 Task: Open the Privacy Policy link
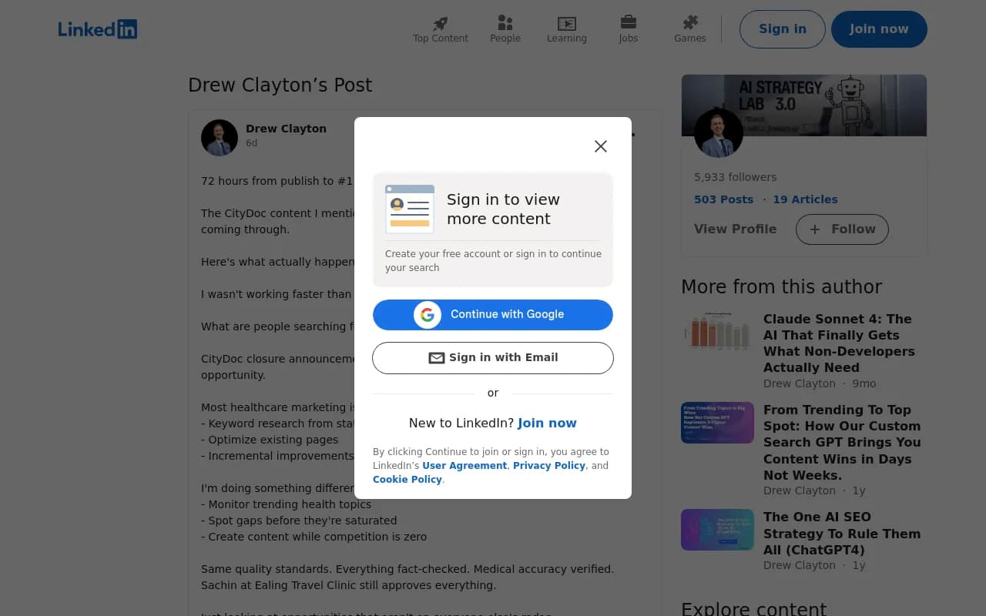[548, 465]
